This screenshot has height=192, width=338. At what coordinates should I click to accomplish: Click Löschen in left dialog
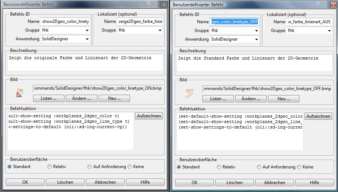coord(65,182)
